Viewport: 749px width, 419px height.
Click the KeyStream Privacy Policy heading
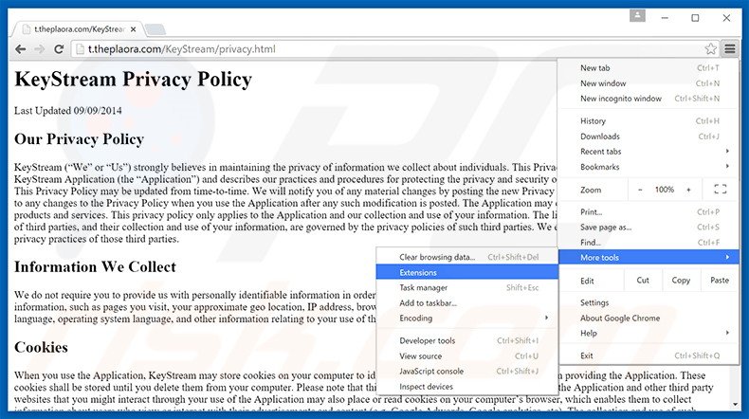tap(134, 80)
